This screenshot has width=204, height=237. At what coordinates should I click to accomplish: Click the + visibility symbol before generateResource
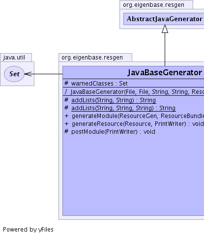(66, 123)
